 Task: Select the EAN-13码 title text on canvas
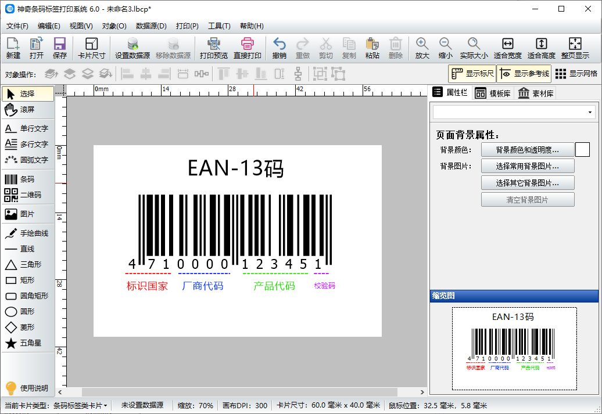tap(236, 168)
